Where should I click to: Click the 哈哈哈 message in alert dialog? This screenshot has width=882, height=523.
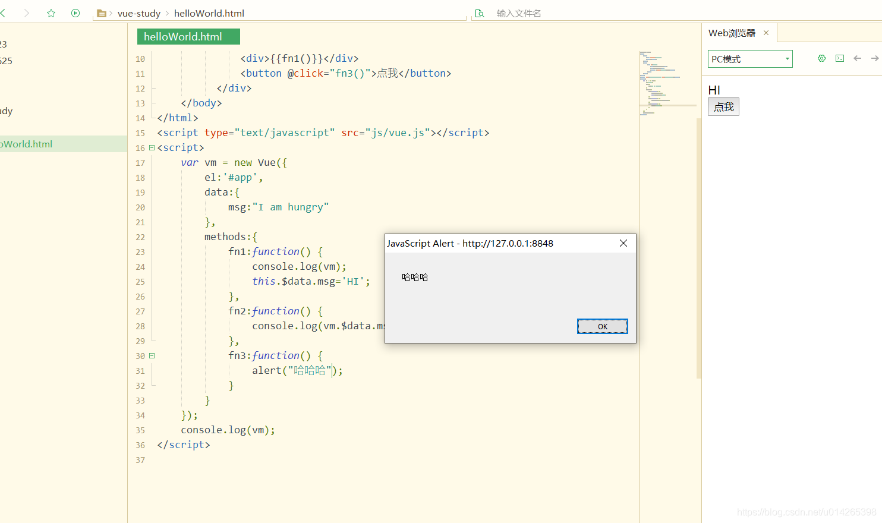(415, 277)
